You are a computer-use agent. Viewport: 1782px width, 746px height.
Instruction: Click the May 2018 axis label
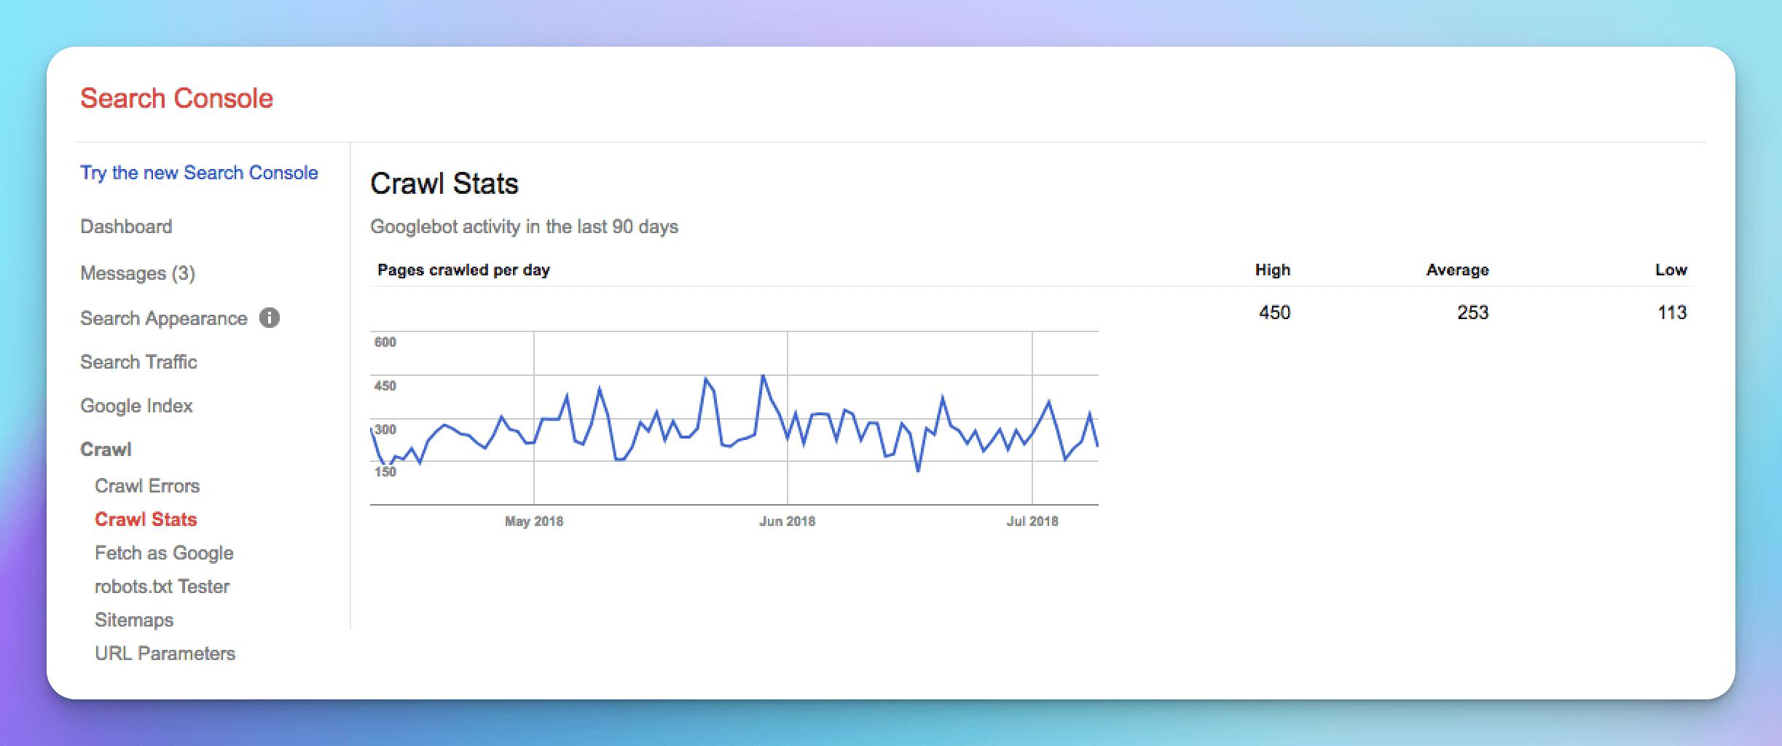pos(534,521)
